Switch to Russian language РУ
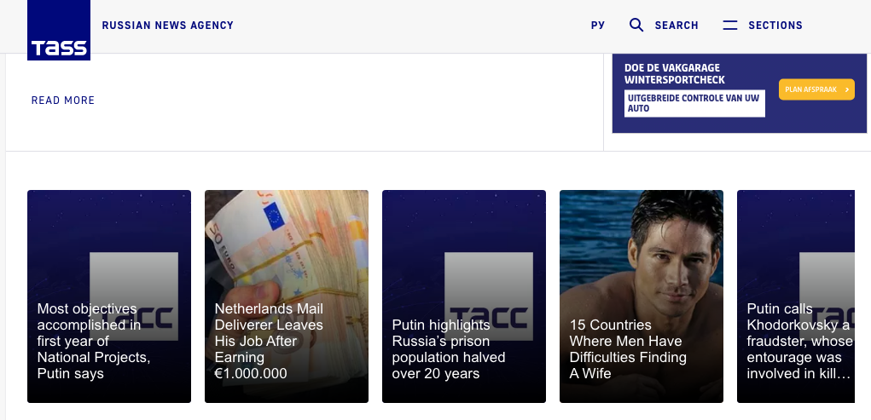The image size is (871, 420). [598, 26]
